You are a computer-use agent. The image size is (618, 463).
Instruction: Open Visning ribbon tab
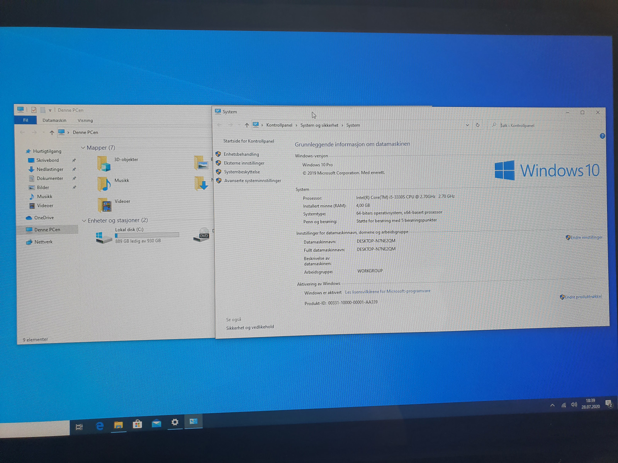[x=85, y=120]
